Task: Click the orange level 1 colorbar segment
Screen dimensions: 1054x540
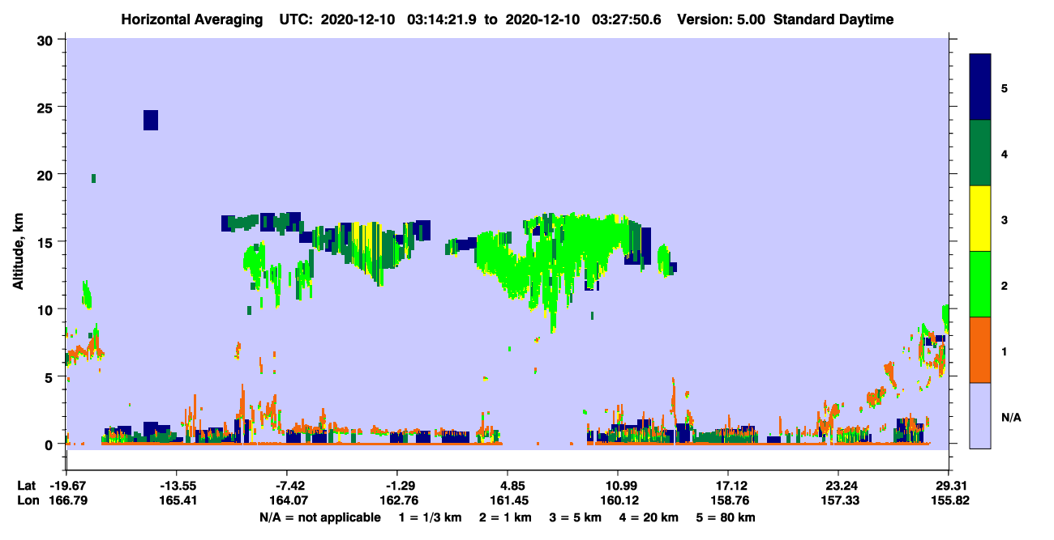Action: pos(980,350)
